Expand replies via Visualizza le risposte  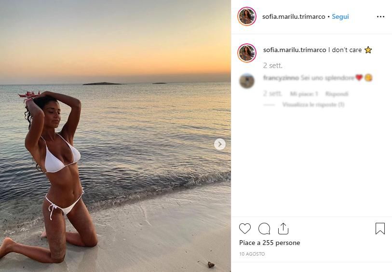313,105
